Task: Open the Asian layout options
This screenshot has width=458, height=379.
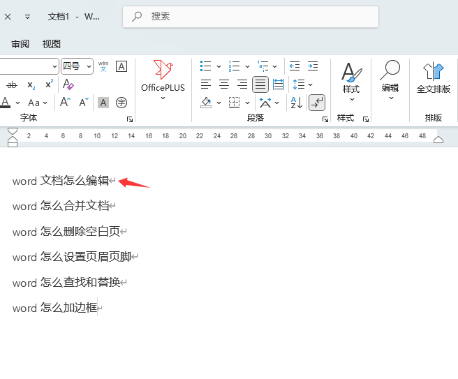Action: [x=269, y=103]
